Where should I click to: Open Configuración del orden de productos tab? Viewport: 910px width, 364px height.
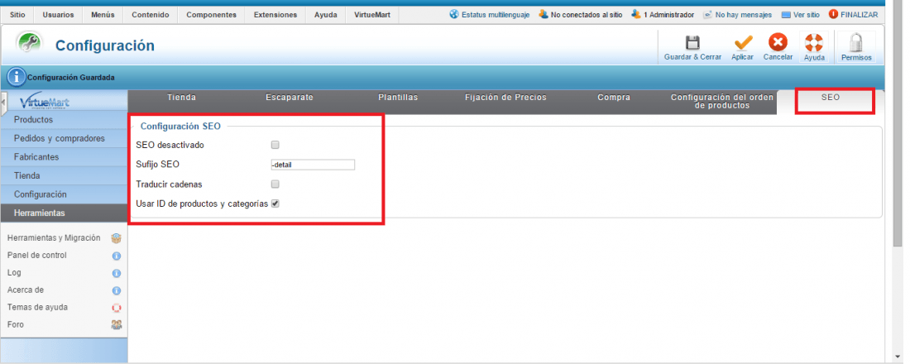coord(722,102)
